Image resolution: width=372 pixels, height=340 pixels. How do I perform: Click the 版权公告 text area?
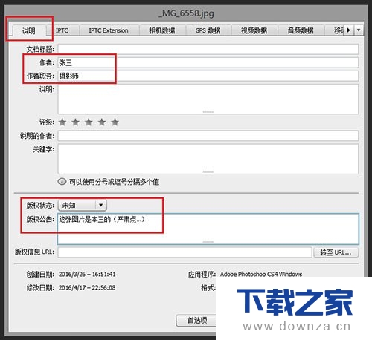208,229
